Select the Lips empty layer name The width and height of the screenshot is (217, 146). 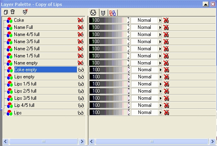pos(24,77)
